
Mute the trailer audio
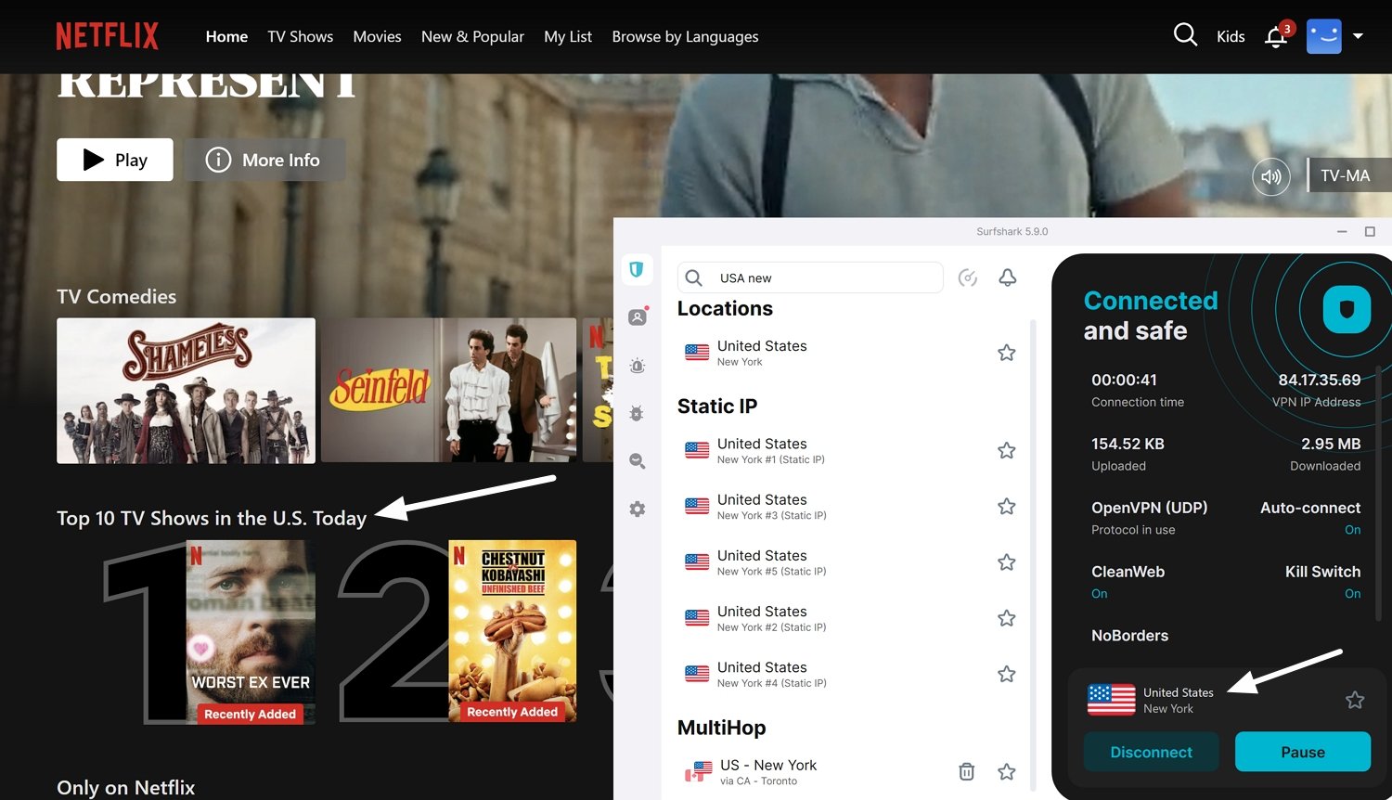click(1271, 176)
